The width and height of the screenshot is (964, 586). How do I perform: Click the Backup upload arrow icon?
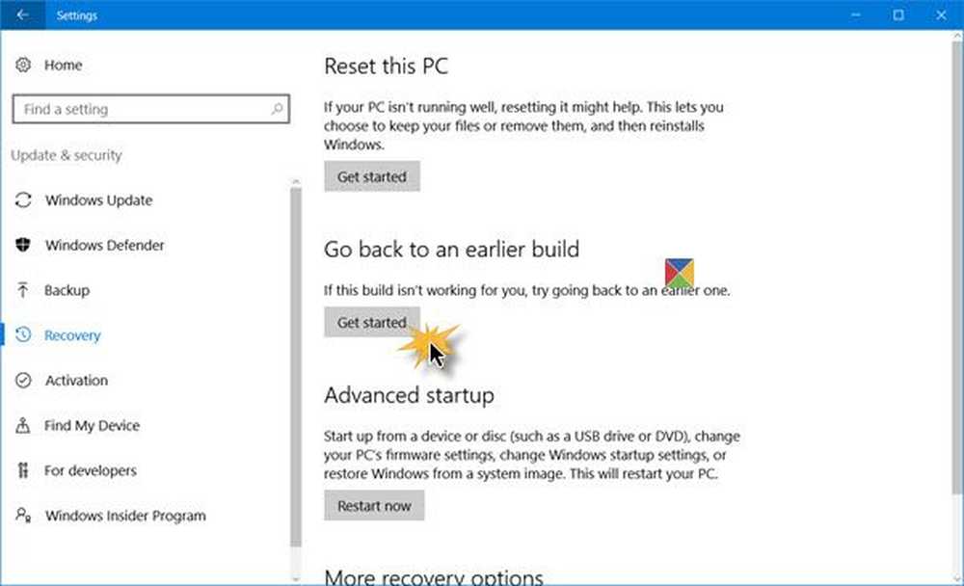(23, 290)
